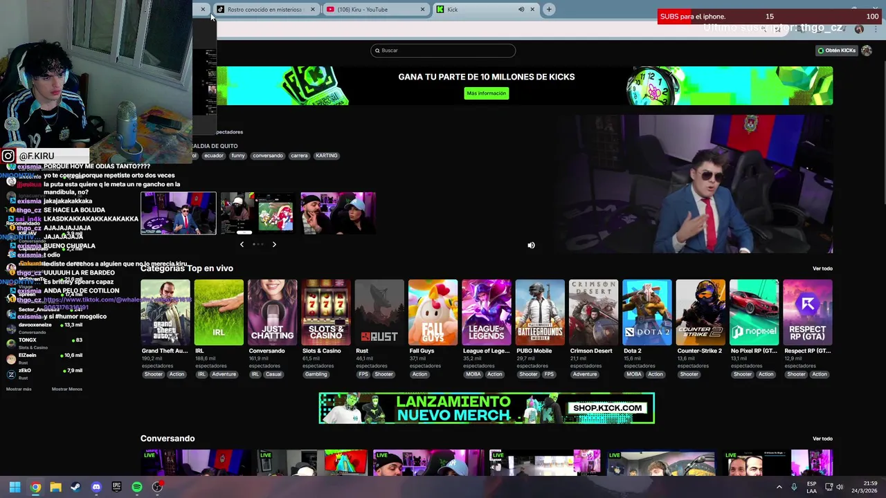Click Obtén KICKs button
Image resolution: width=886 pixels, height=498 pixels.
coord(837,50)
